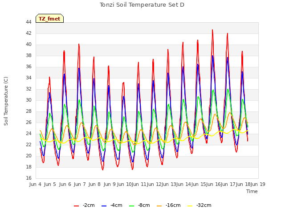285x214 pixels.
Task: Click the 40 y-axis tick label
Action: 28,45
